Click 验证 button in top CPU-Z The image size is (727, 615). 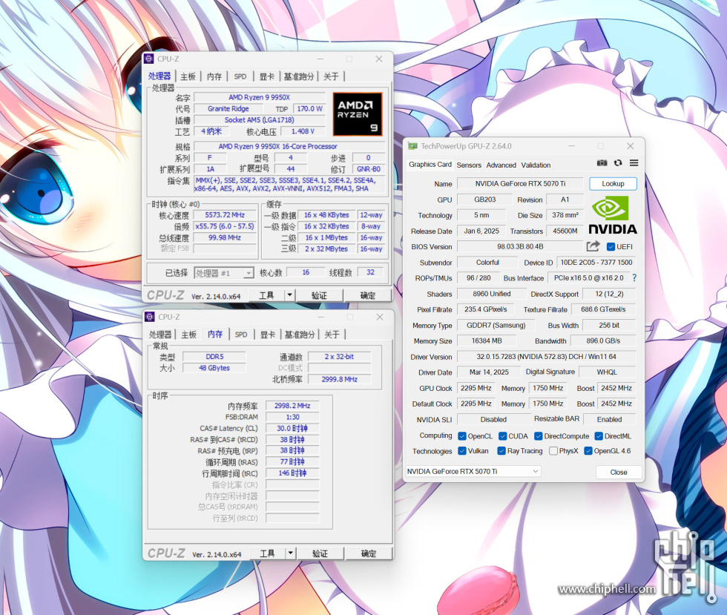320,295
